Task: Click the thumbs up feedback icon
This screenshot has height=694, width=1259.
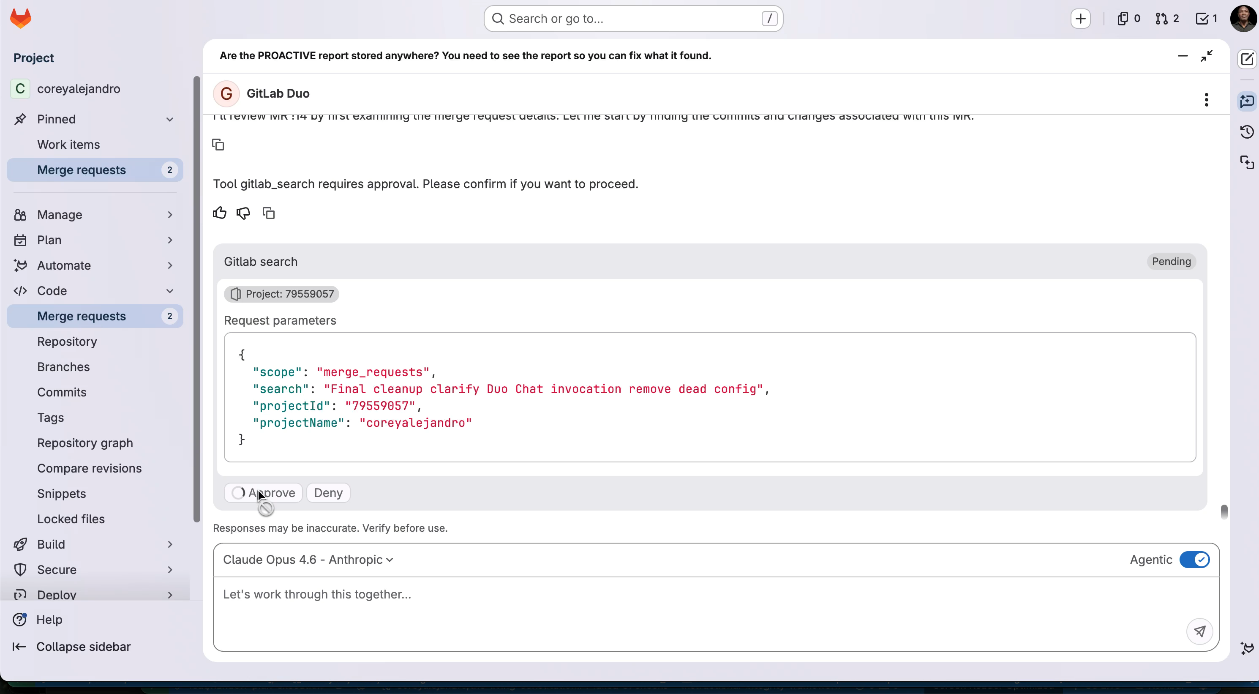Action: (219, 213)
